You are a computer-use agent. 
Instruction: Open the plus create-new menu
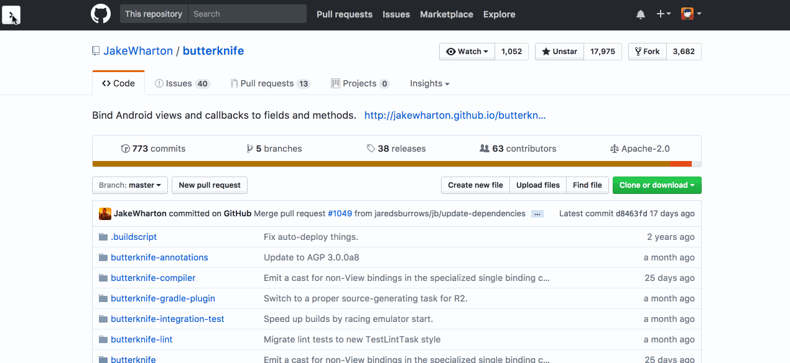[x=664, y=14]
